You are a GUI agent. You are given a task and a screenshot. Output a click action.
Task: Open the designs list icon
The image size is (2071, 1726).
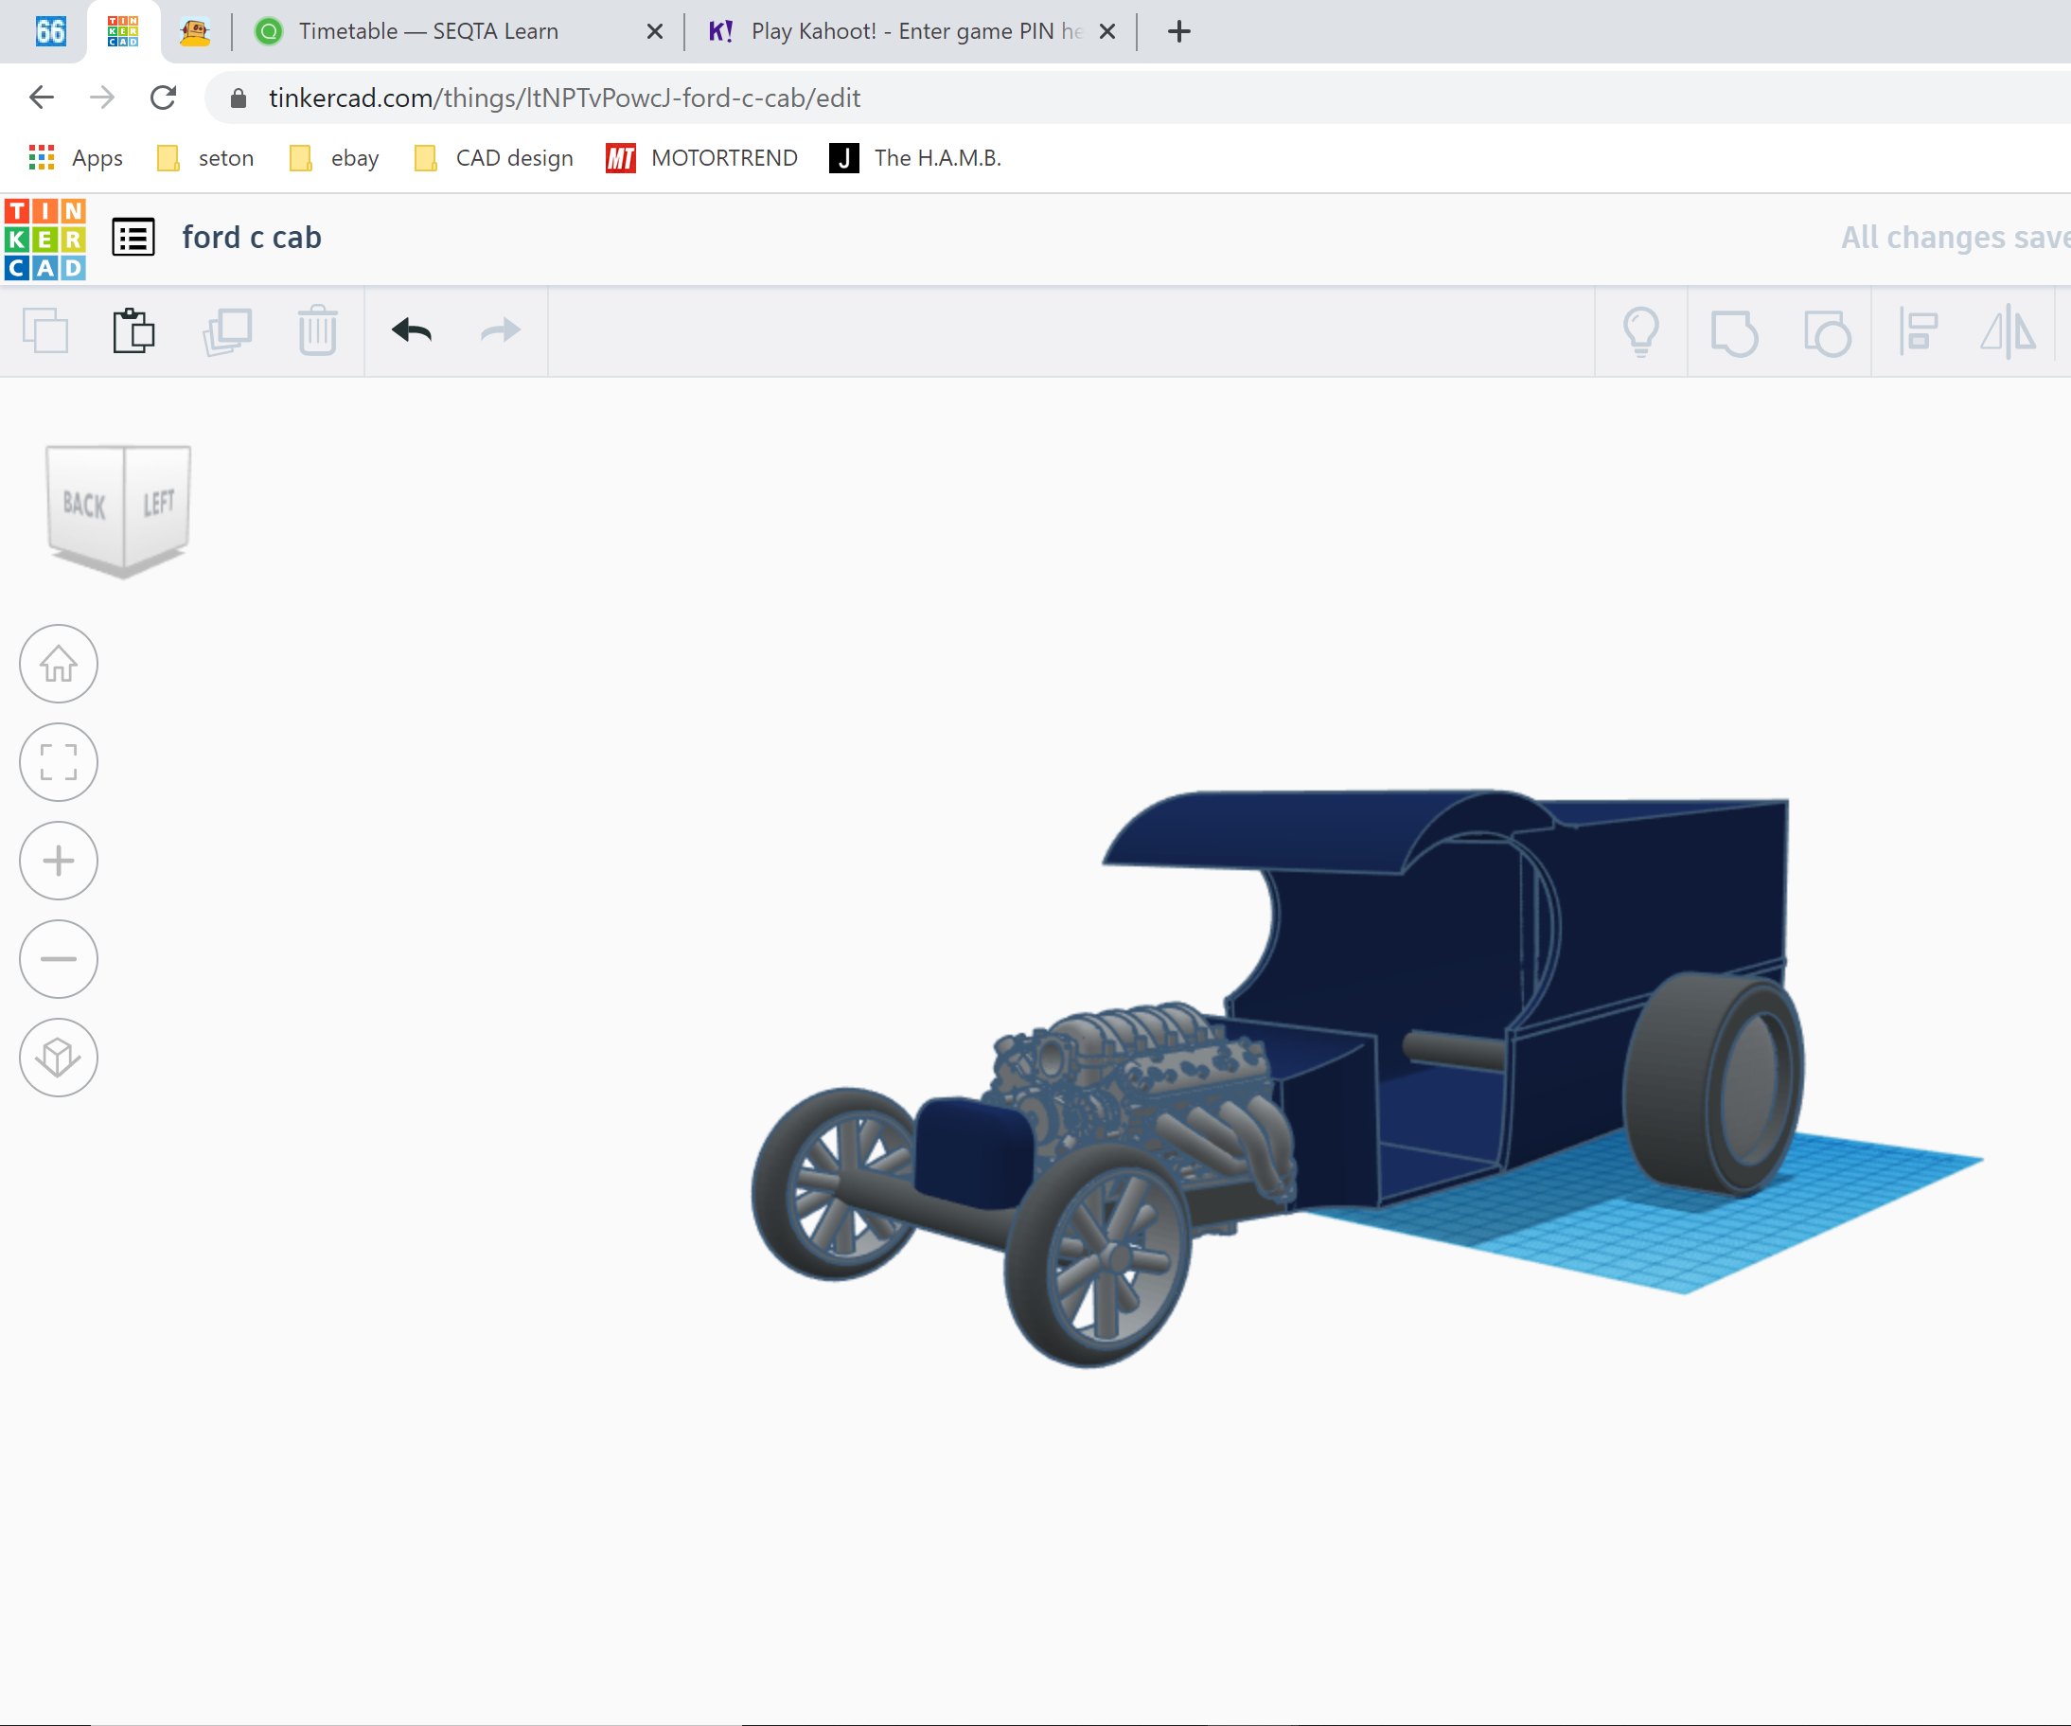click(x=133, y=238)
